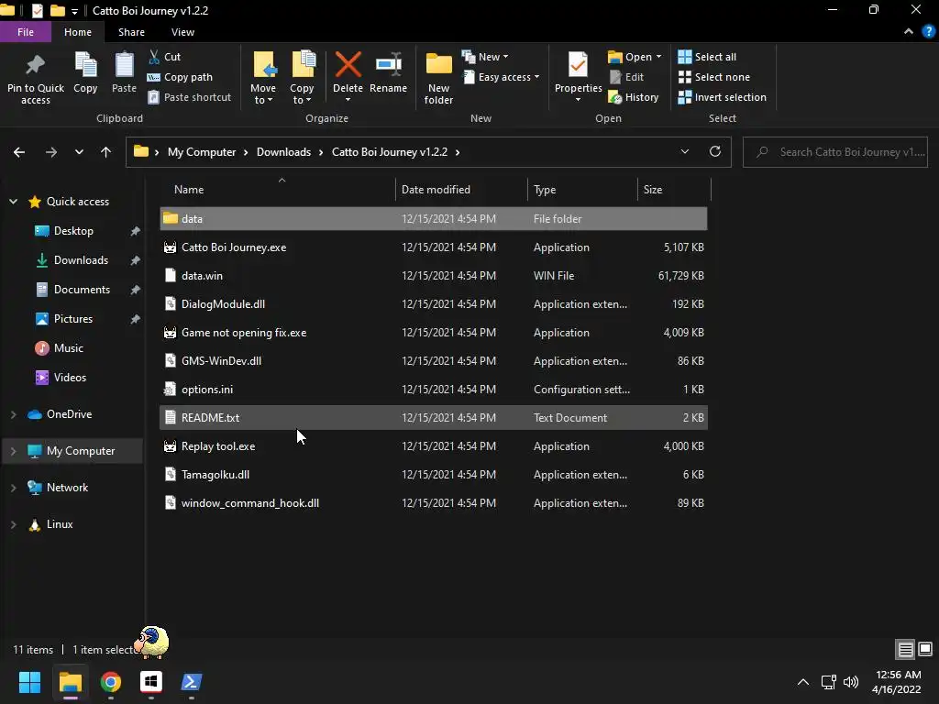Select Catto Boi Journey.exe file
Image resolution: width=939 pixels, height=704 pixels.
434,247
